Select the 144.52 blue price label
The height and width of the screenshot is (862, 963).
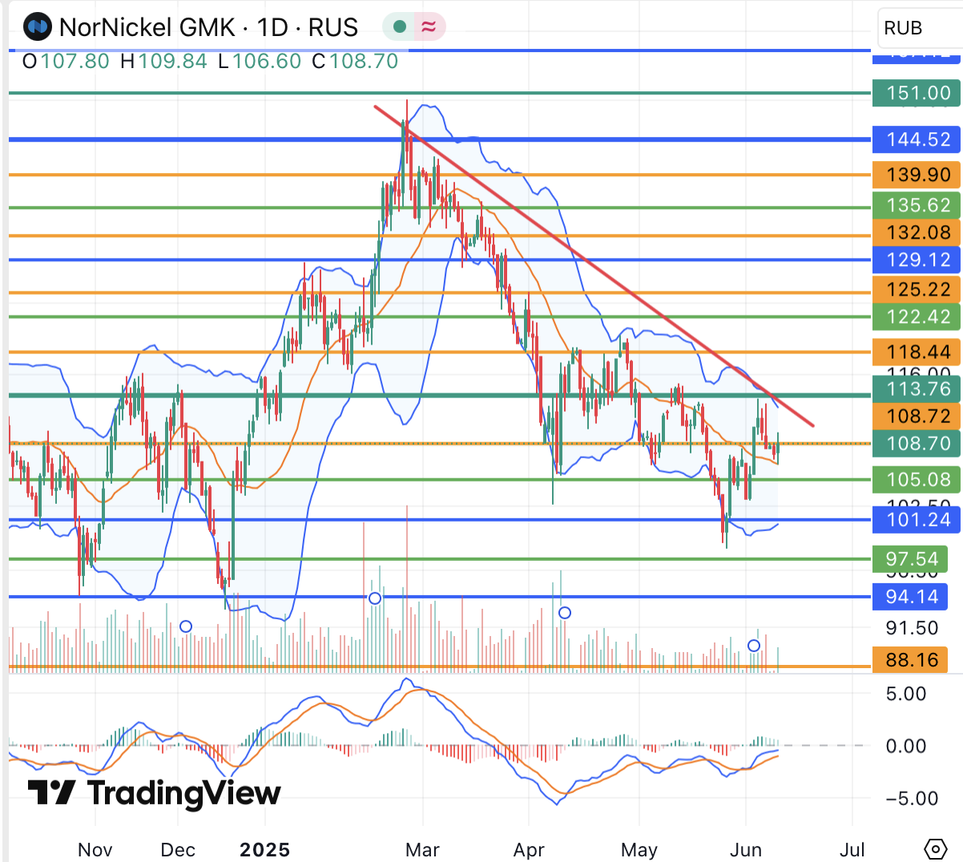(x=917, y=139)
